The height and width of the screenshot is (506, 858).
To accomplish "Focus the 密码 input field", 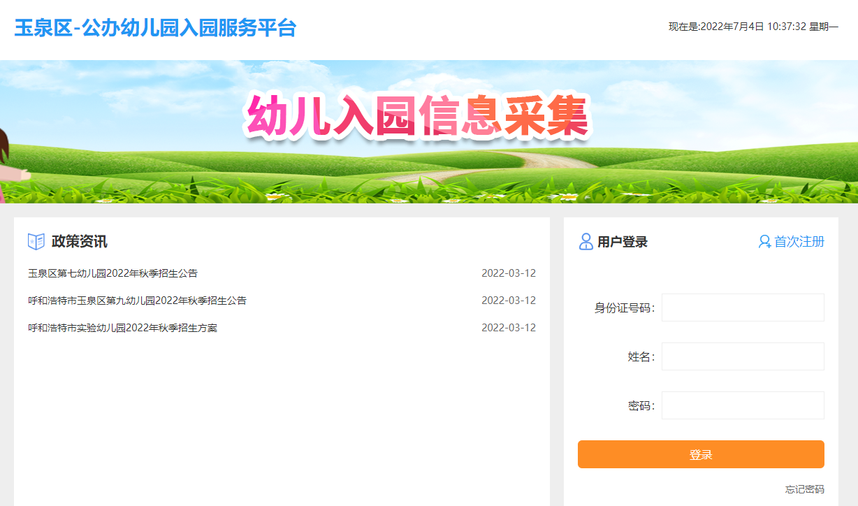I will (742, 405).
